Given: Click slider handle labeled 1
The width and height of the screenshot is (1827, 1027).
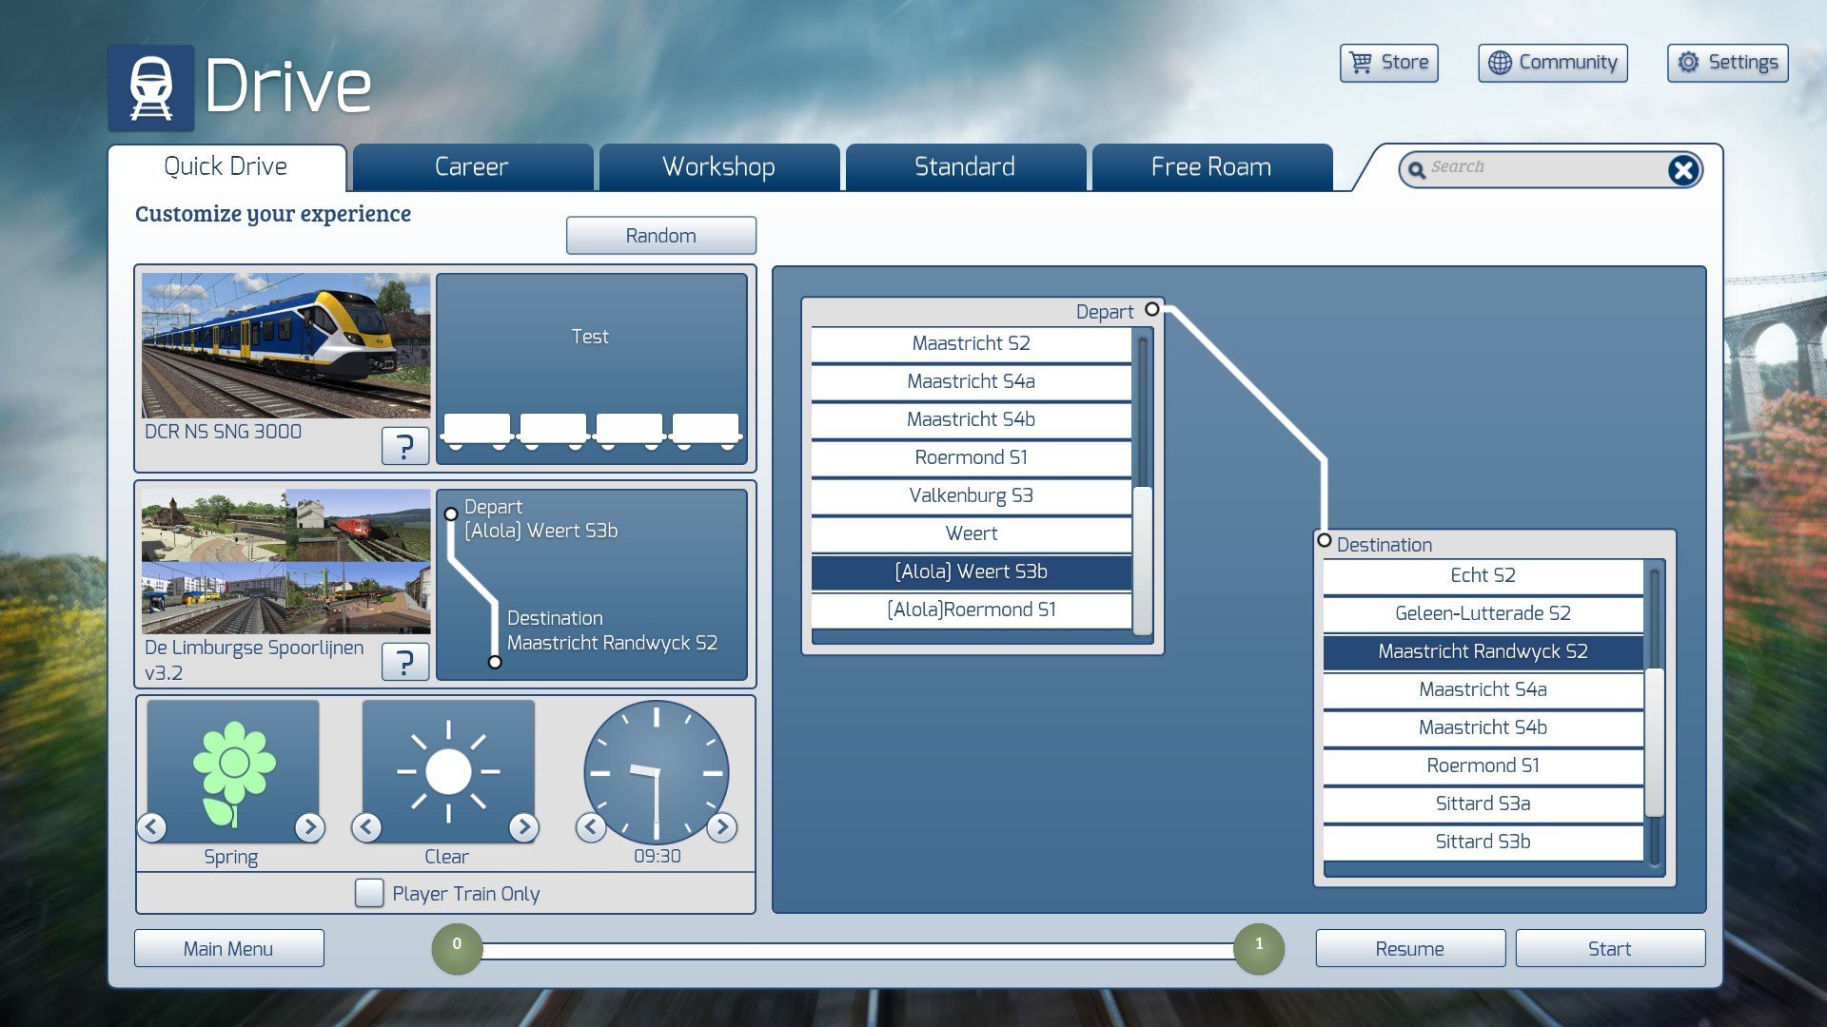Looking at the screenshot, I should pyautogui.click(x=1258, y=947).
